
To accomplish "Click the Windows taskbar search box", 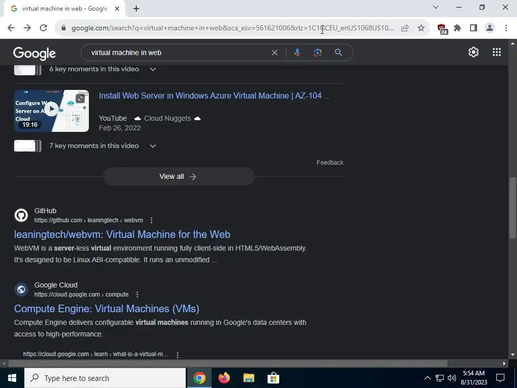I will [105, 378].
